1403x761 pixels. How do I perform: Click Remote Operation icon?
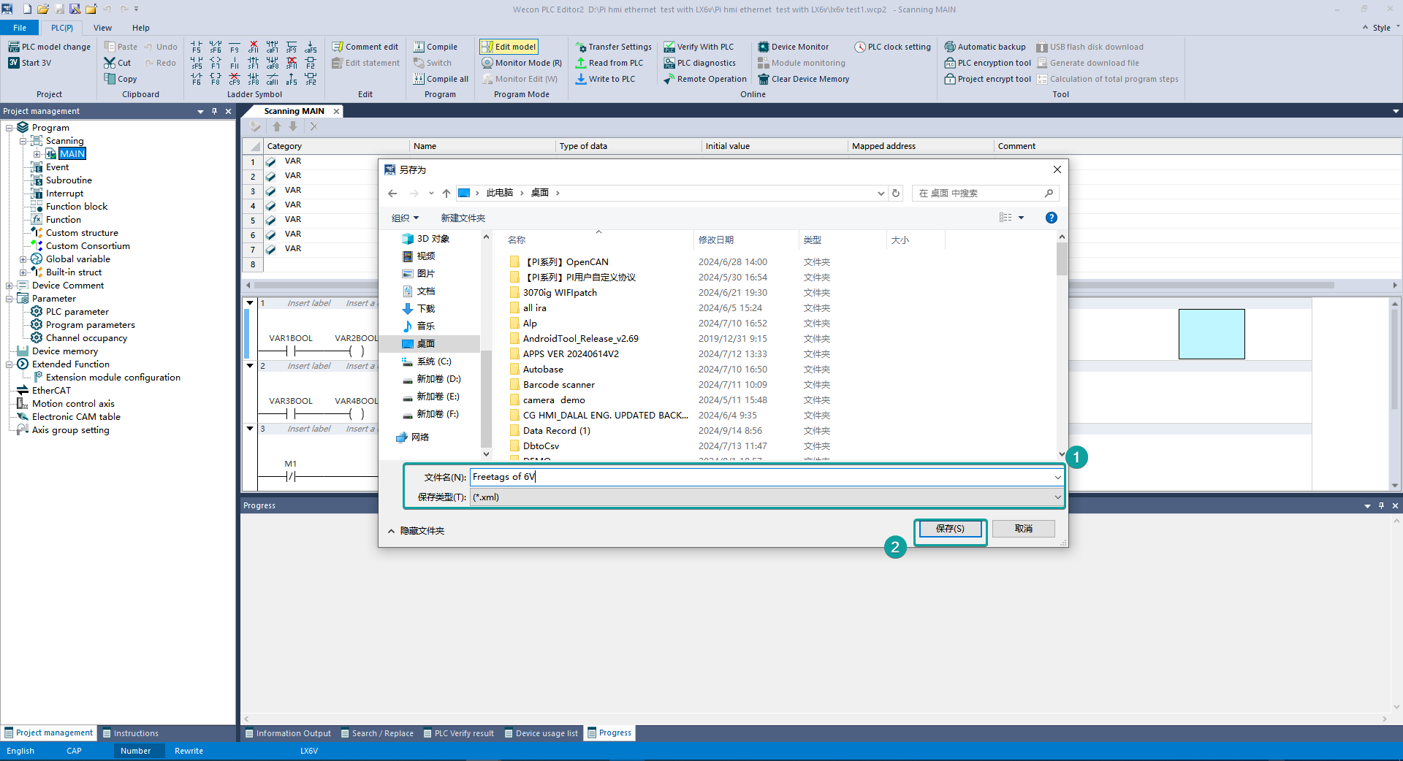pyautogui.click(x=669, y=79)
